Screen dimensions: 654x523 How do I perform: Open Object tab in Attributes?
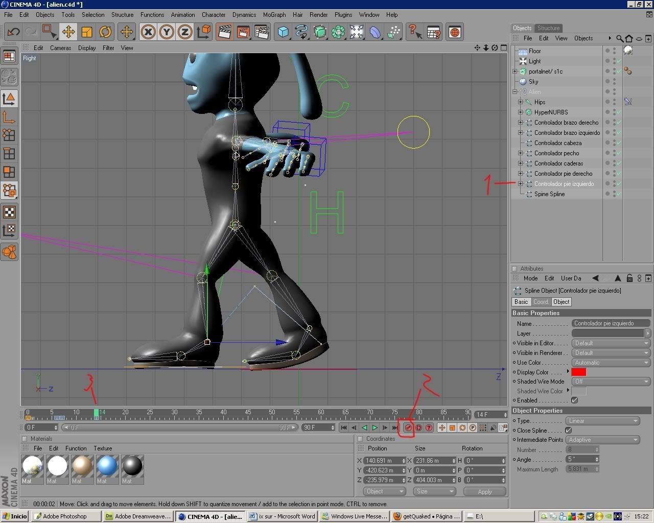pyautogui.click(x=562, y=302)
